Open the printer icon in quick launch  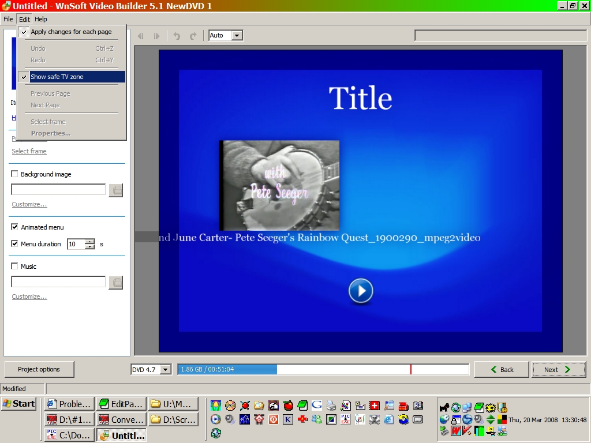pos(331,406)
